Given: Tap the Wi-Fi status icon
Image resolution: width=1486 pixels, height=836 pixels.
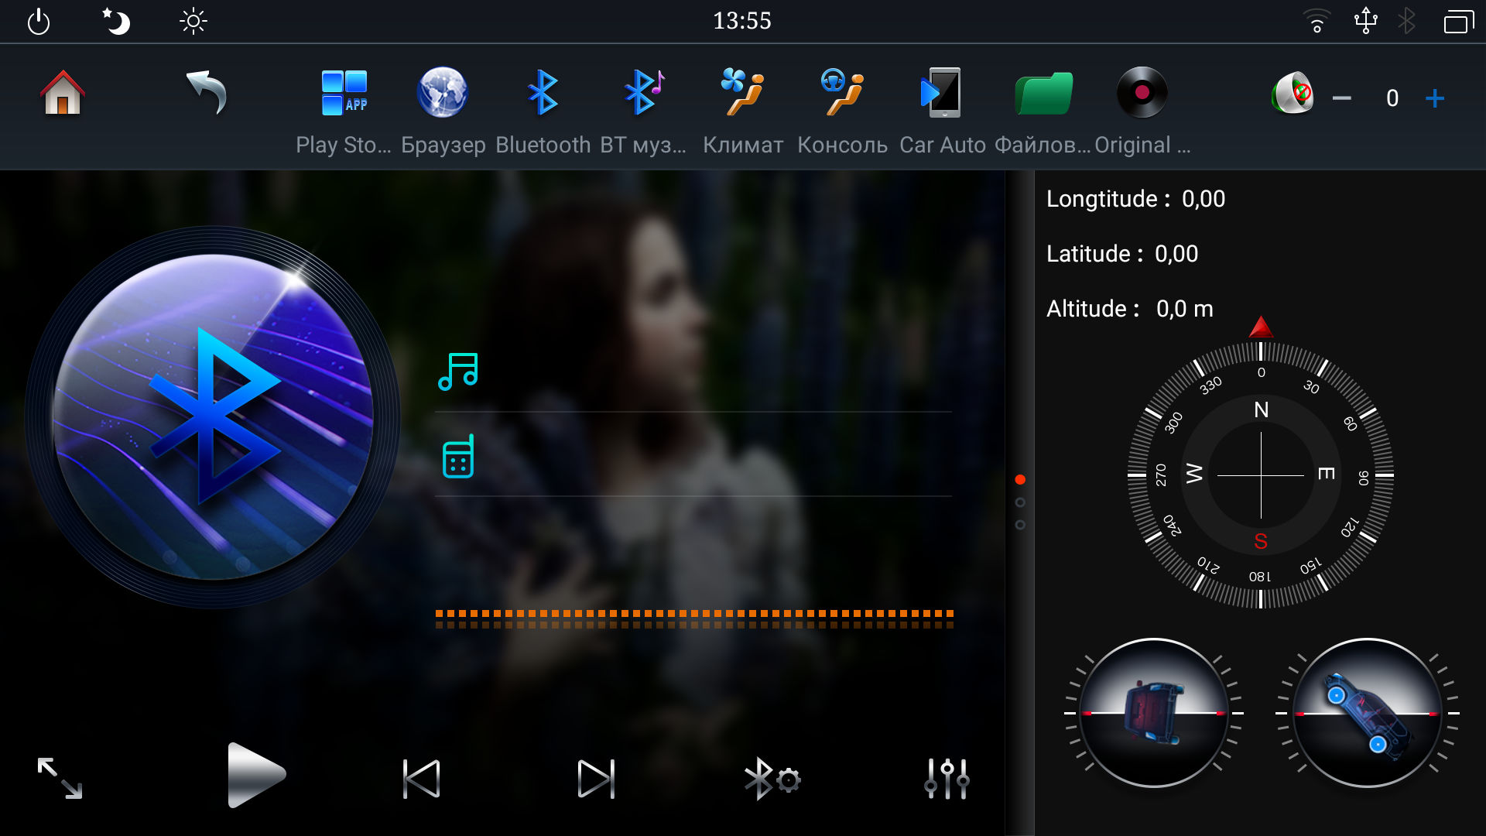Looking at the screenshot, I should click(1317, 21).
